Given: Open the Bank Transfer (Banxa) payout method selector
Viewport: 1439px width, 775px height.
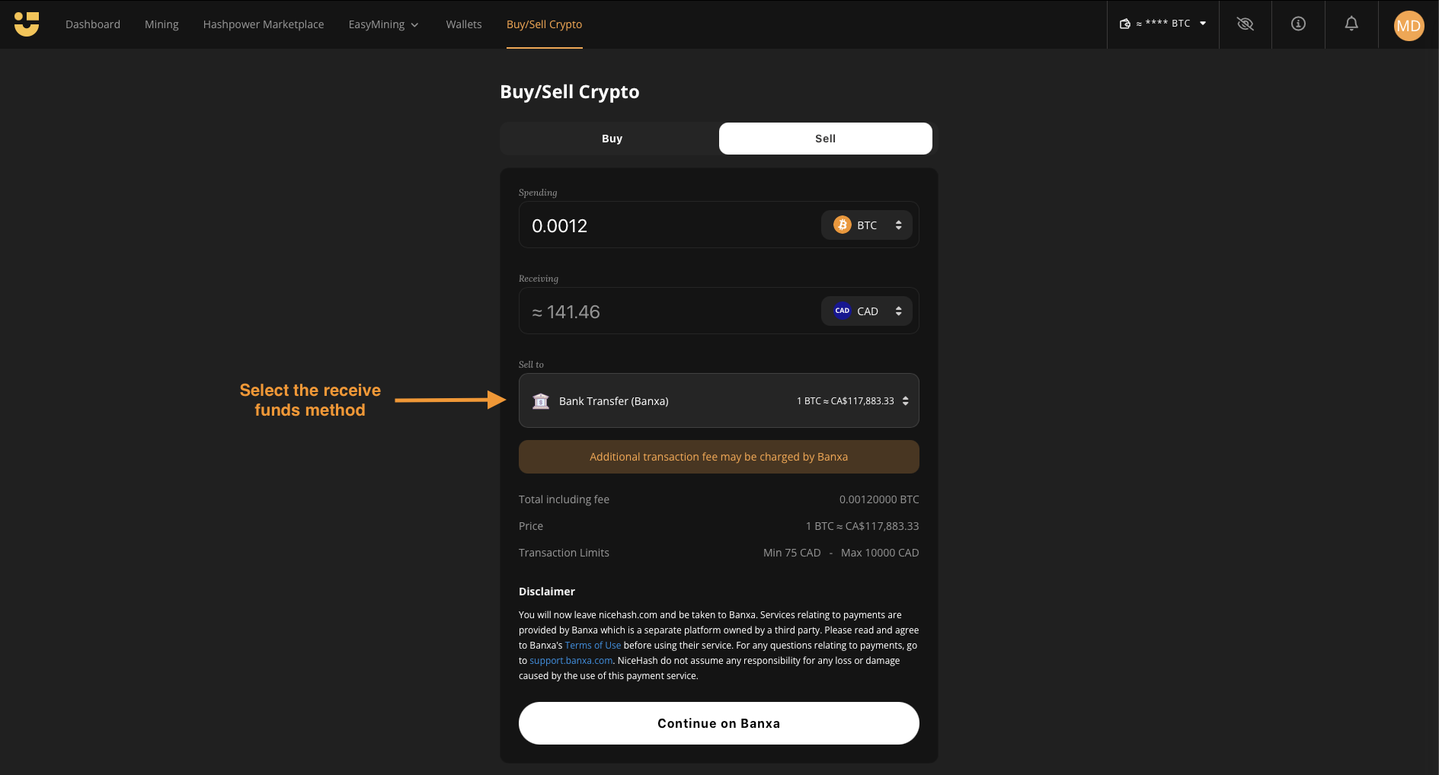Looking at the screenshot, I should (x=718, y=400).
